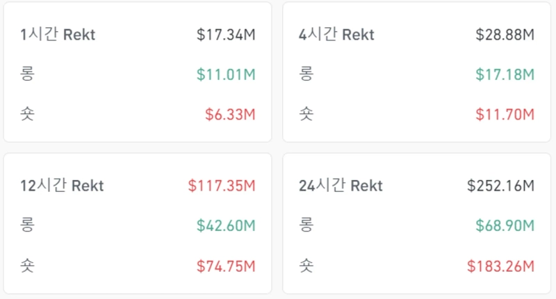Select the $74.75M short liquidation value

tap(226, 265)
